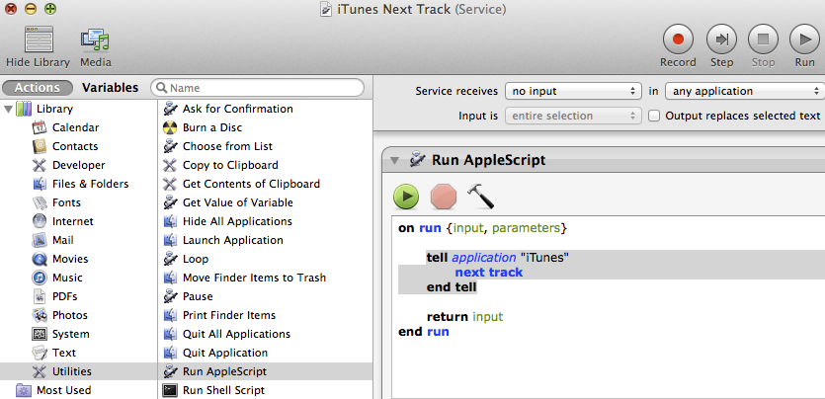
Task: Collapse the Run AppleScript action panel
Action: [x=394, y=160]
